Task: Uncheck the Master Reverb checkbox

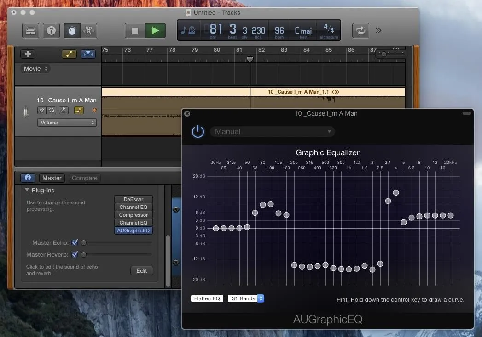Action: point(75,254)
